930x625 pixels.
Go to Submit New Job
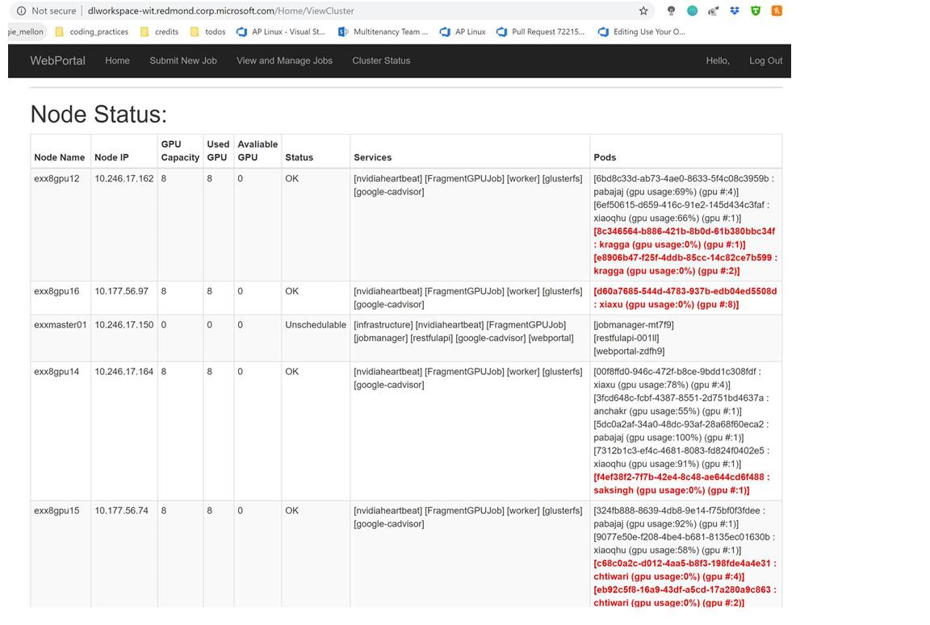(x=182, y=60)
